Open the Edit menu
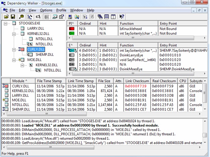 tap(22, 10)
